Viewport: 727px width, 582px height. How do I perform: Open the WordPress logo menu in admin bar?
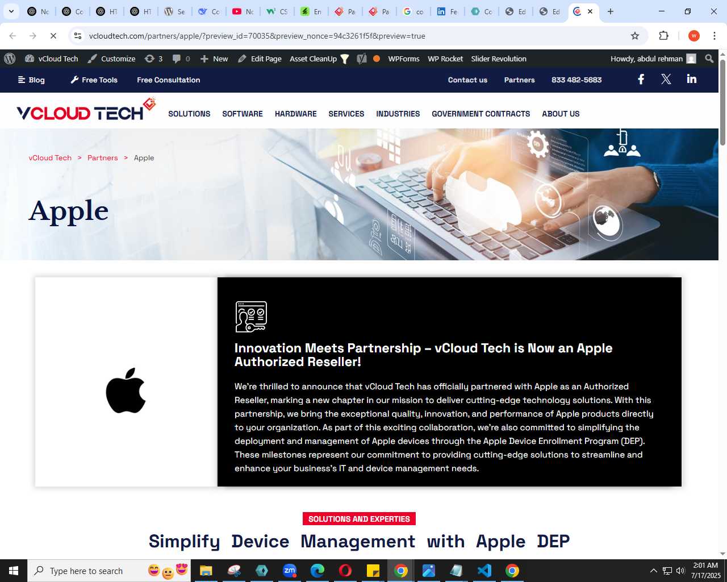(10, 59)
